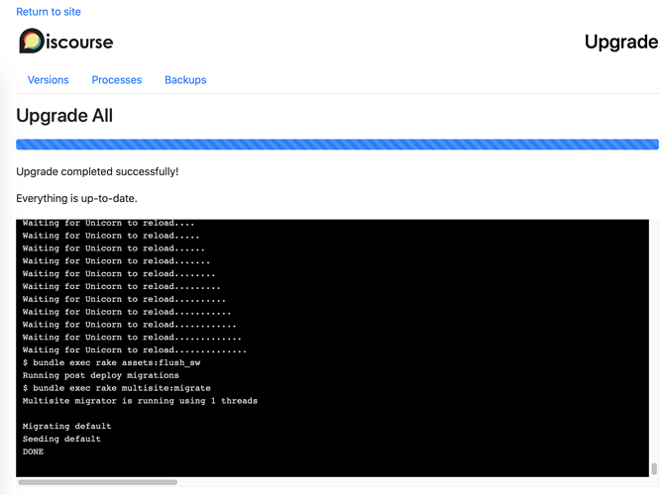Switch to the Processes tab

(117, 80)
